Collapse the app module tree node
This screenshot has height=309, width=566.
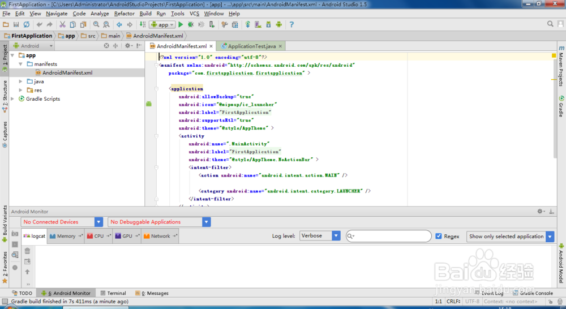tap(12, 55)
